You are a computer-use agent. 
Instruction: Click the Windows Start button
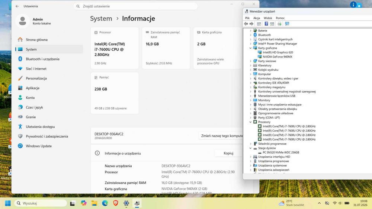7,203
